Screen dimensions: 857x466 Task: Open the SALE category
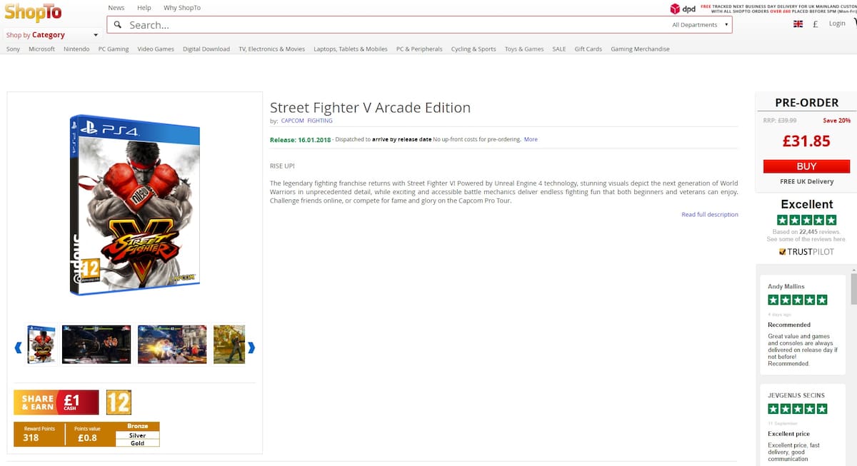(559, 49)
